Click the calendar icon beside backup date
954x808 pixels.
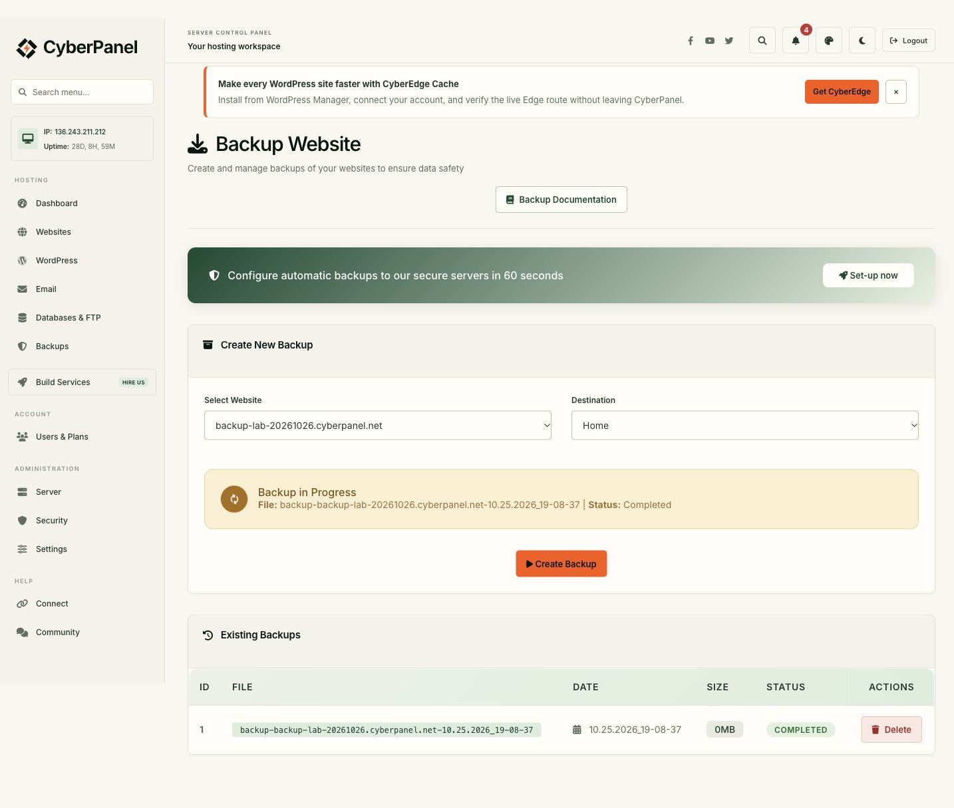click(577, 730)
